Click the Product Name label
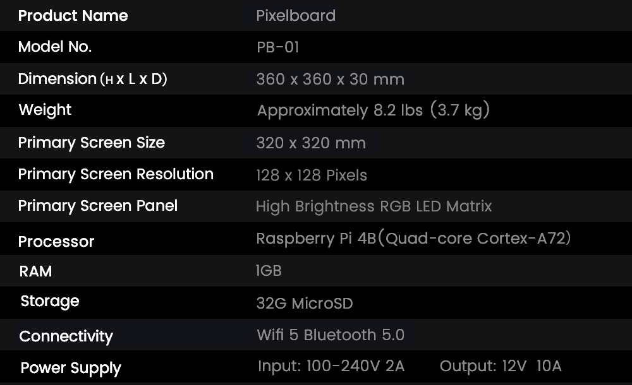Screen dimensions: 632x385 [73, 16]
